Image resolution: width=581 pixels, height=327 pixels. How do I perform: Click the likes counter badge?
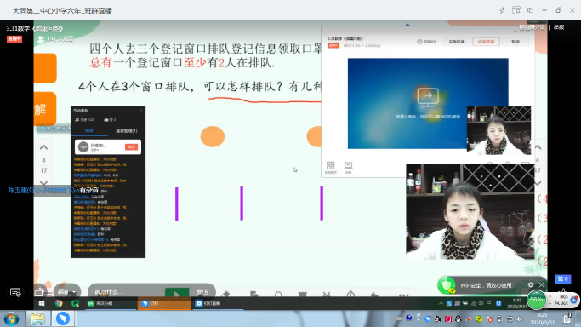coord(562,278)
